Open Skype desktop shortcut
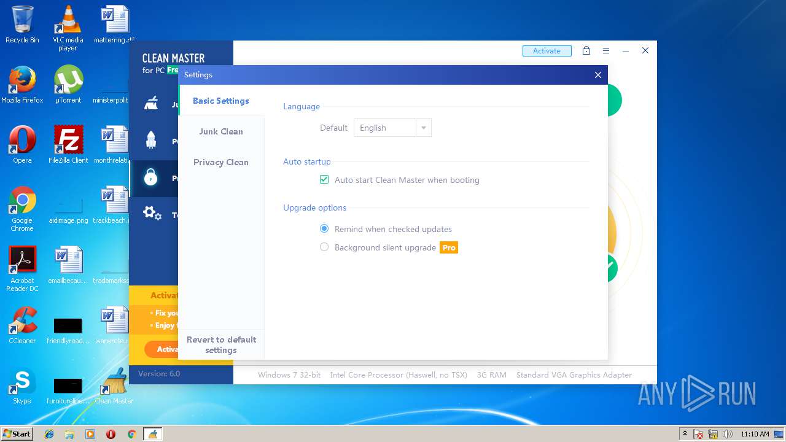Screen dimensions: 786x442 [22, 386]
